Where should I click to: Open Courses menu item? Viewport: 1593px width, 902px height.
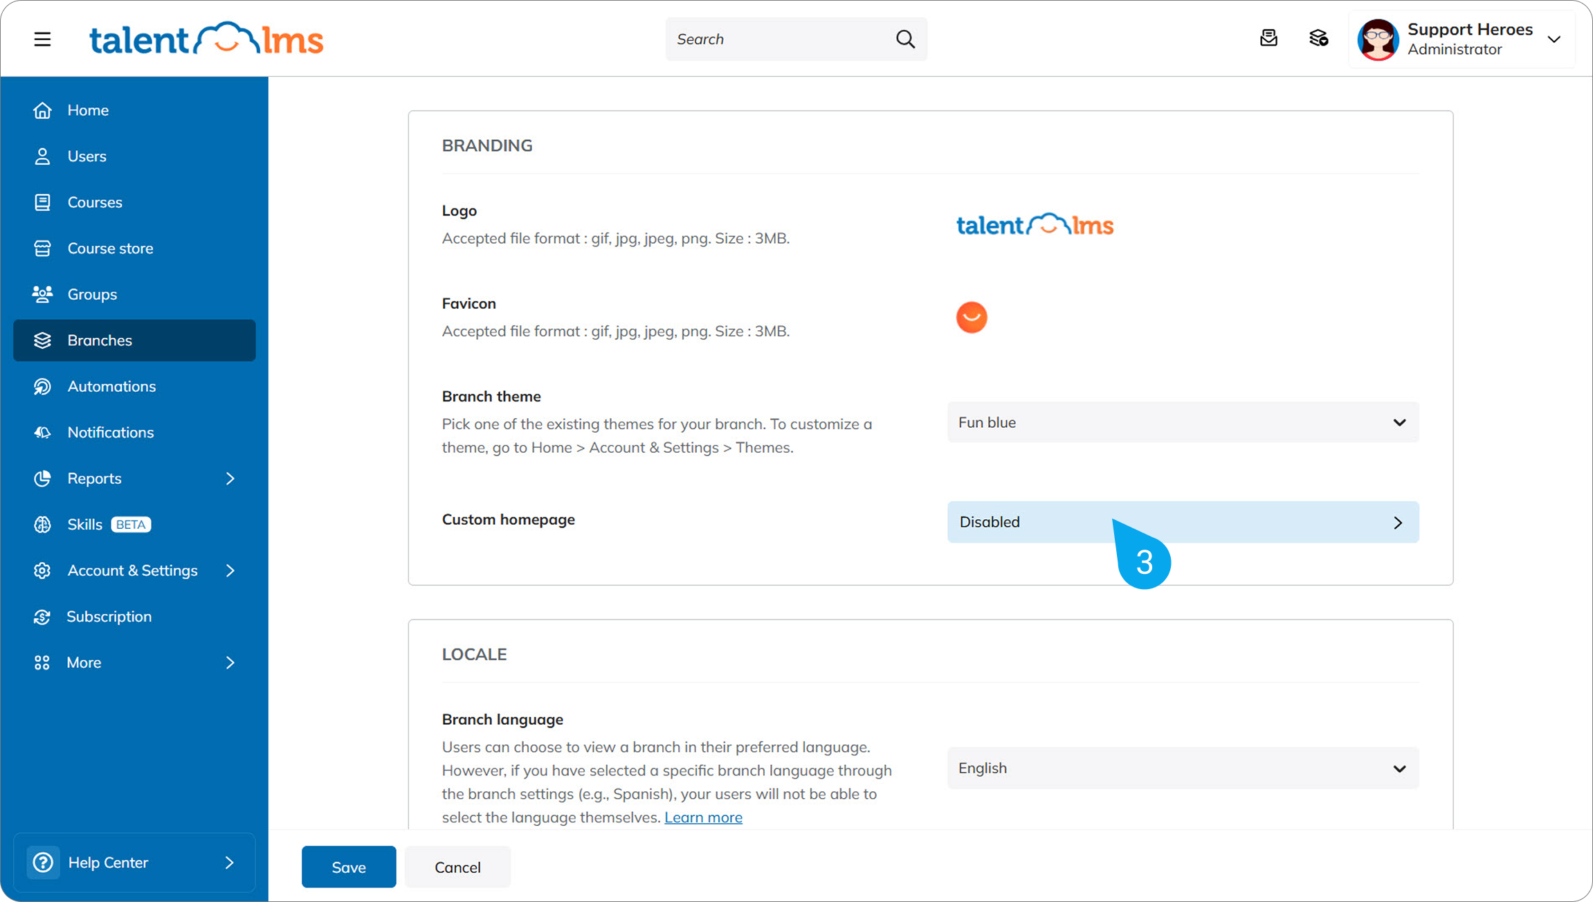(x=134, y=202)
